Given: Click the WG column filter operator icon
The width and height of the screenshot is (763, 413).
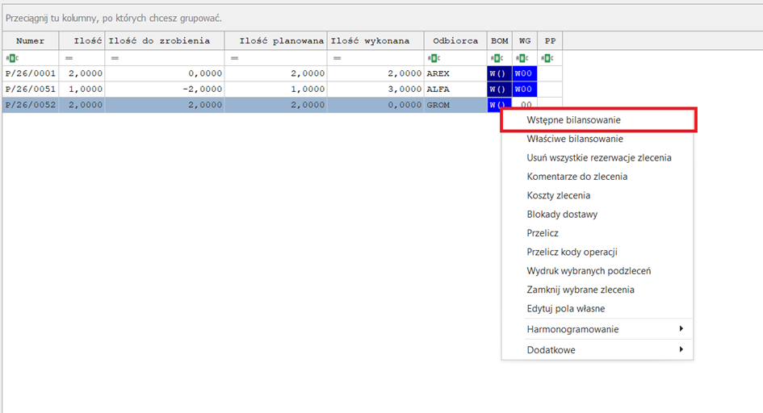Looking at the screenshot, I should (x=522, y=58).
